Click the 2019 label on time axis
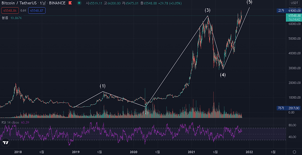302x155 pixels. [76, 152]
